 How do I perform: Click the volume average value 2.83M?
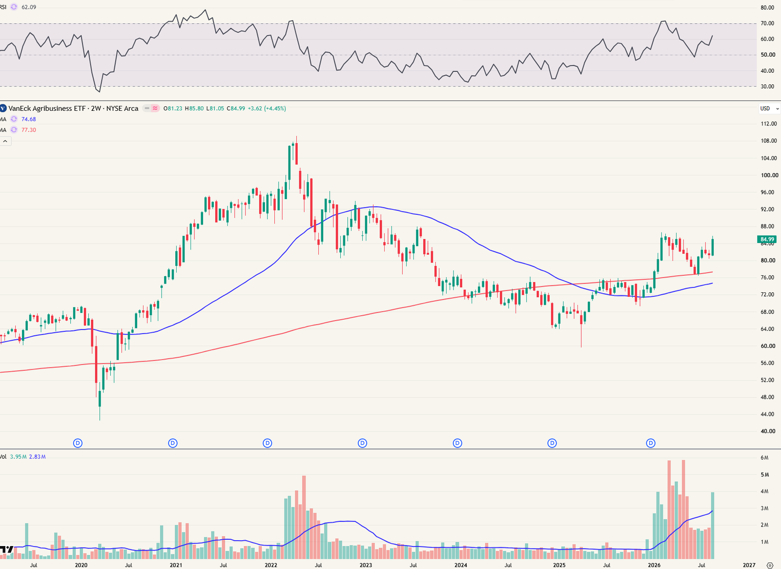pos(38,457)
